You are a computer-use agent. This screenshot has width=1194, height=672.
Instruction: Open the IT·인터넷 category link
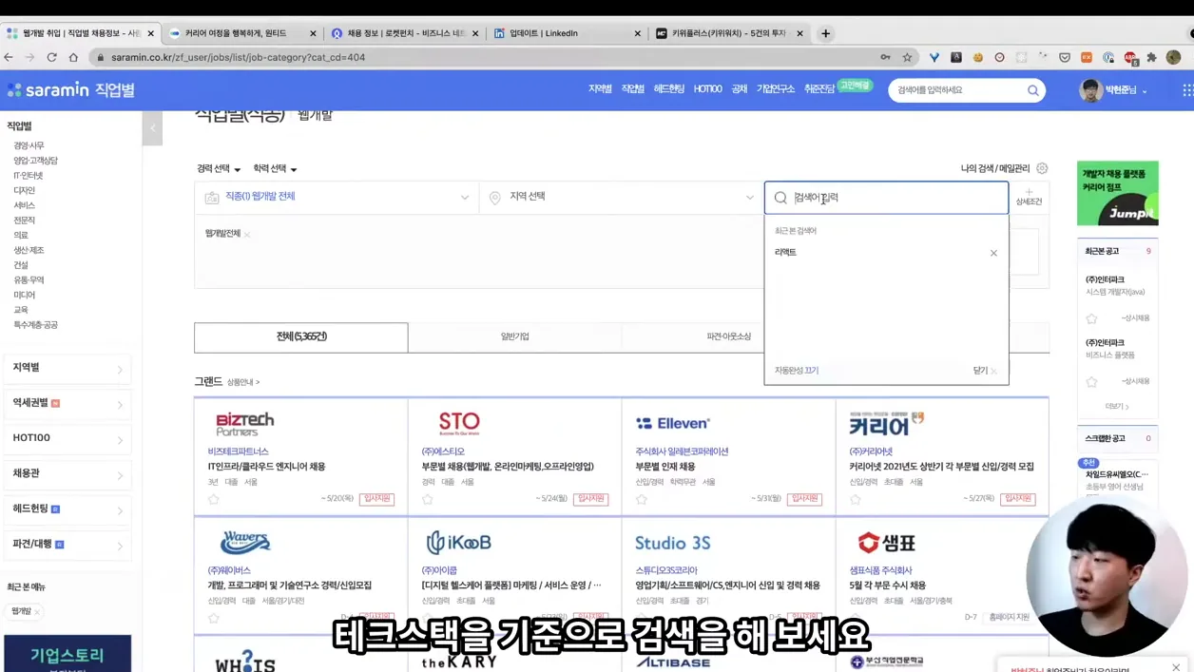click(x=28, y=176)
